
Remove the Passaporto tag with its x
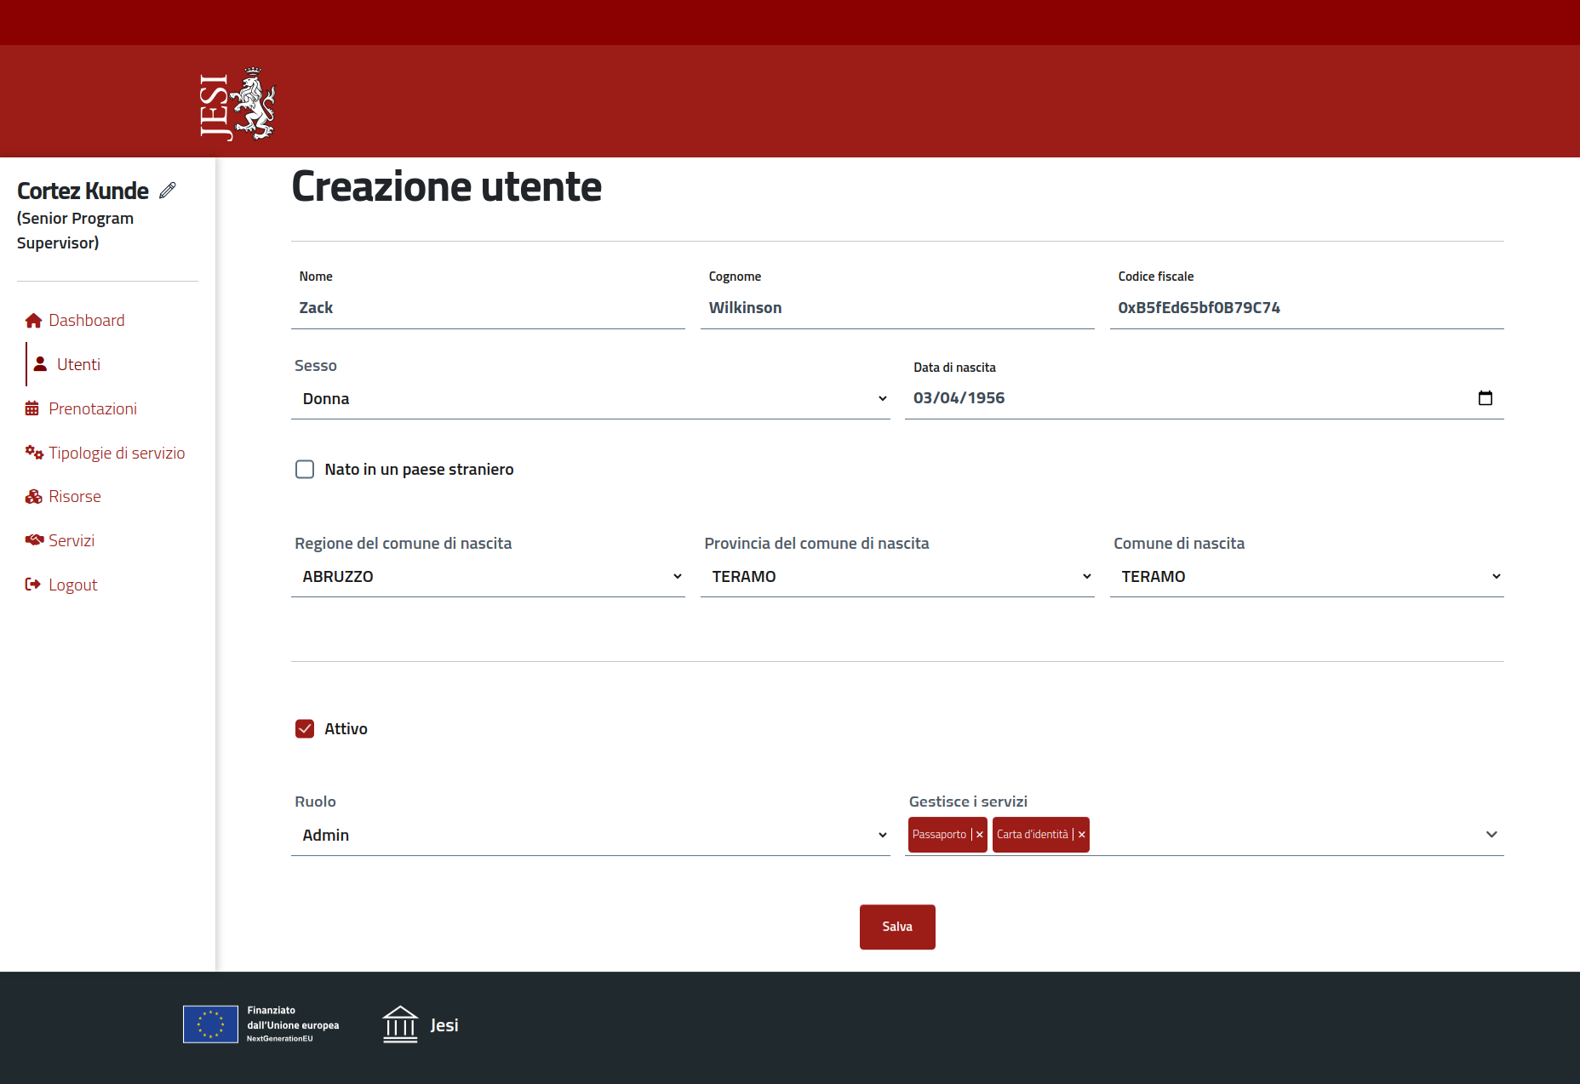click(979, 835)
